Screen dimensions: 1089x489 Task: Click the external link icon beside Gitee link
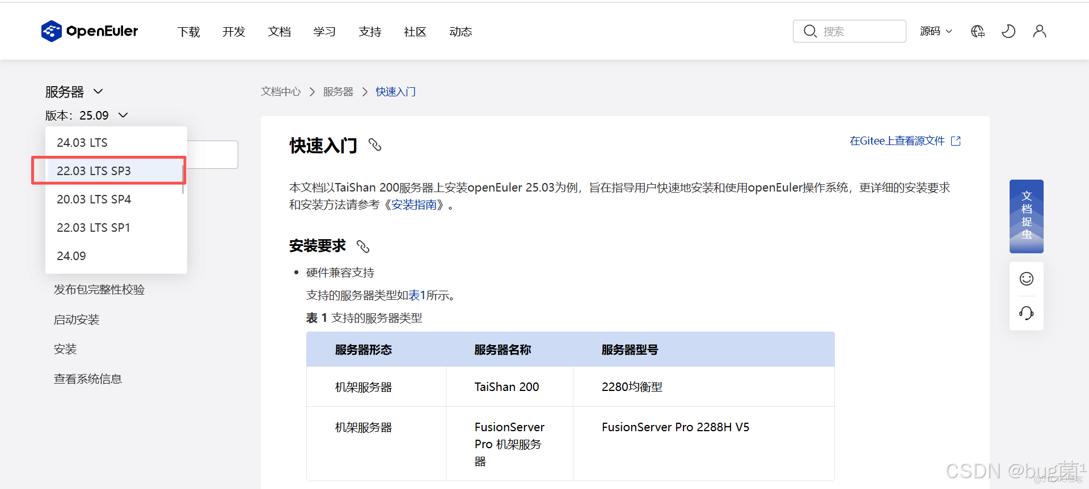coord(956,141)
